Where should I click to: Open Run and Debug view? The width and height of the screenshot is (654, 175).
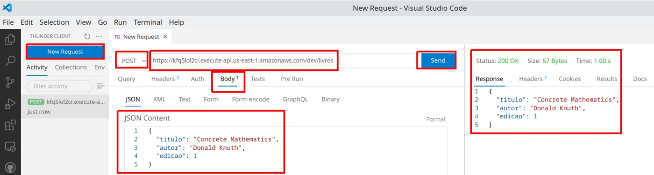pyautogui.click(x=10, y=104)
